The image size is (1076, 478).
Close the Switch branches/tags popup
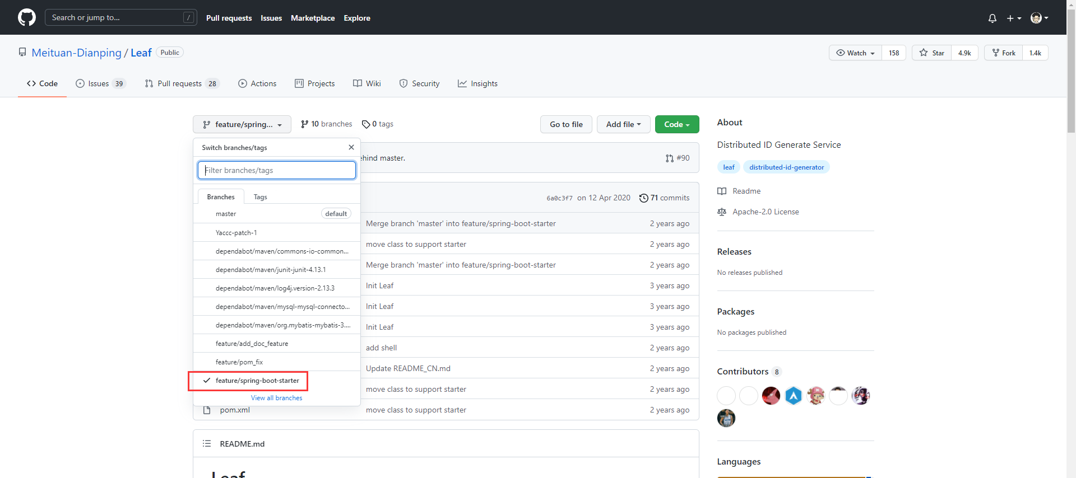pos(351,147)
